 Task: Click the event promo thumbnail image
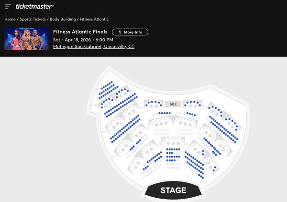[x=26, y=39]
